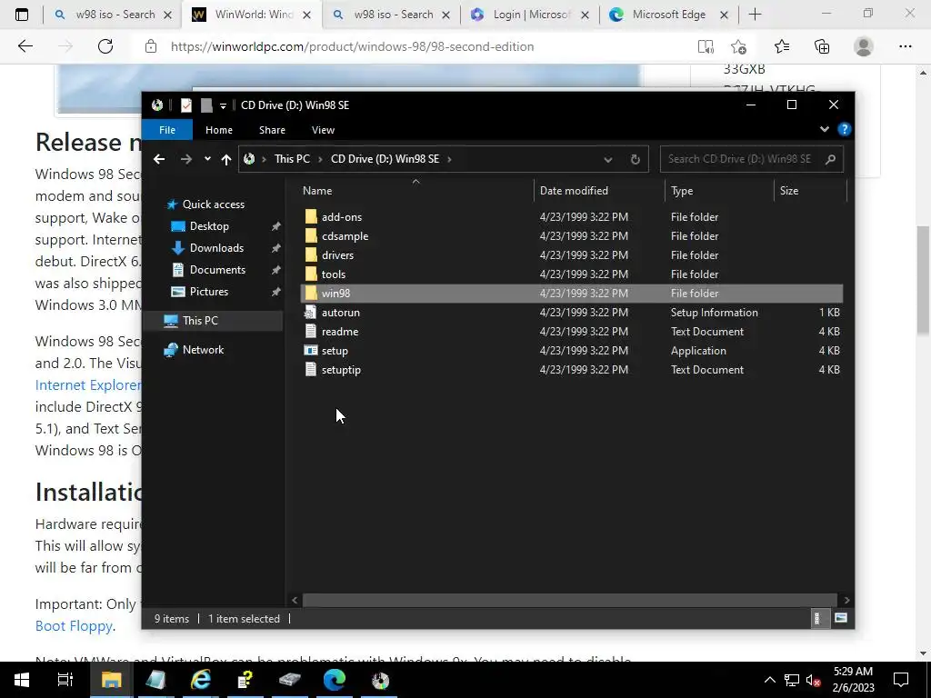Select the readme text document icon
The image size is (931, 698).
pos(311,331)
